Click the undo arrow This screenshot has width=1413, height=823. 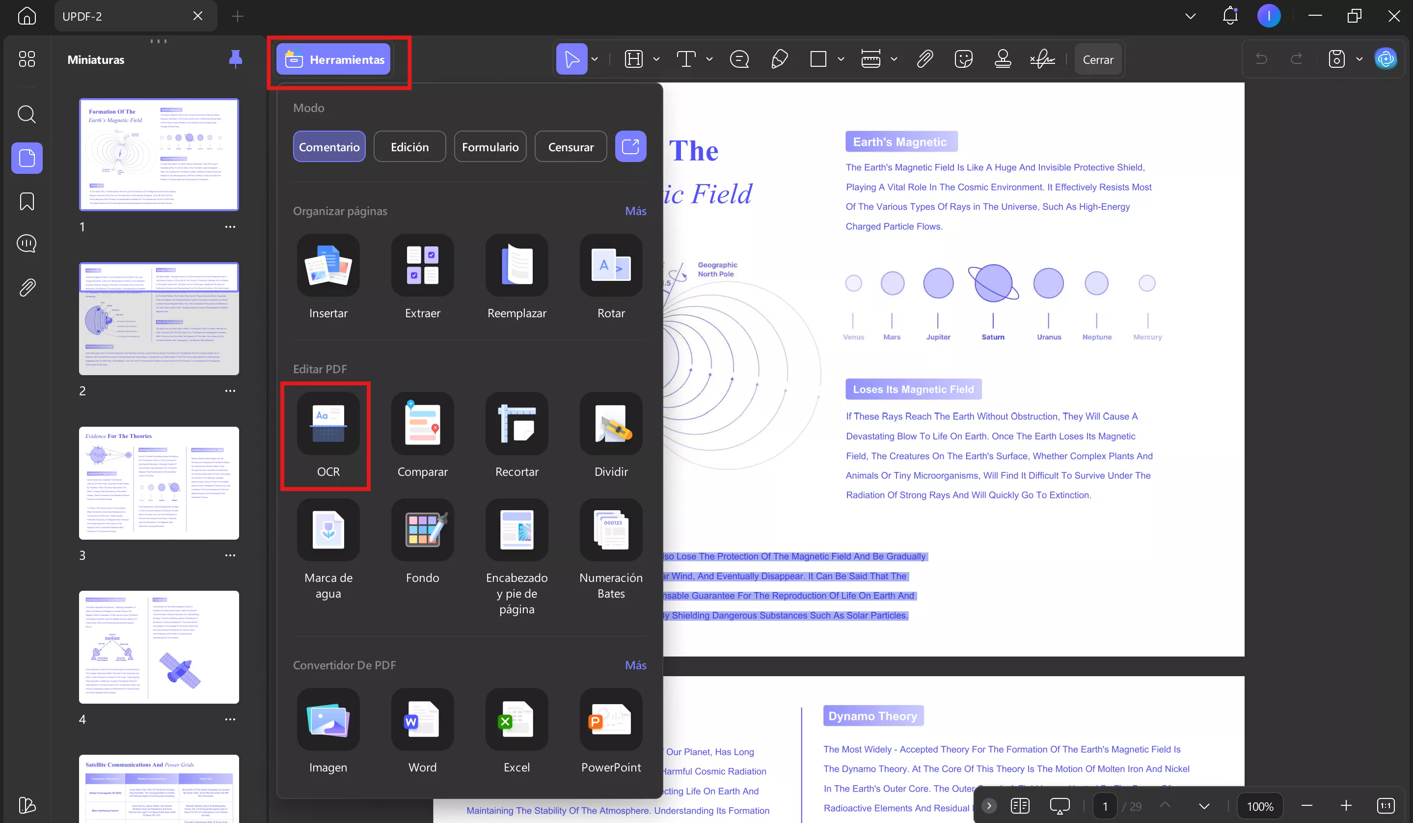[1261, 59]
